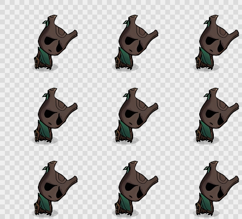The height and width of the screenshot is (219, 242).
Task: Select the stump sprite in middle-left frame
Action: 55,115
